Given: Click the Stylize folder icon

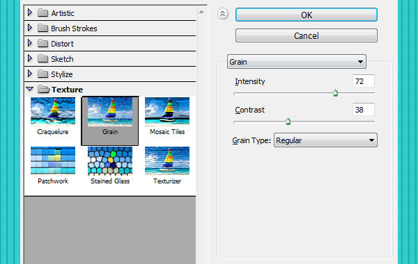Looking at the screenshot, I should pos(42,74).
